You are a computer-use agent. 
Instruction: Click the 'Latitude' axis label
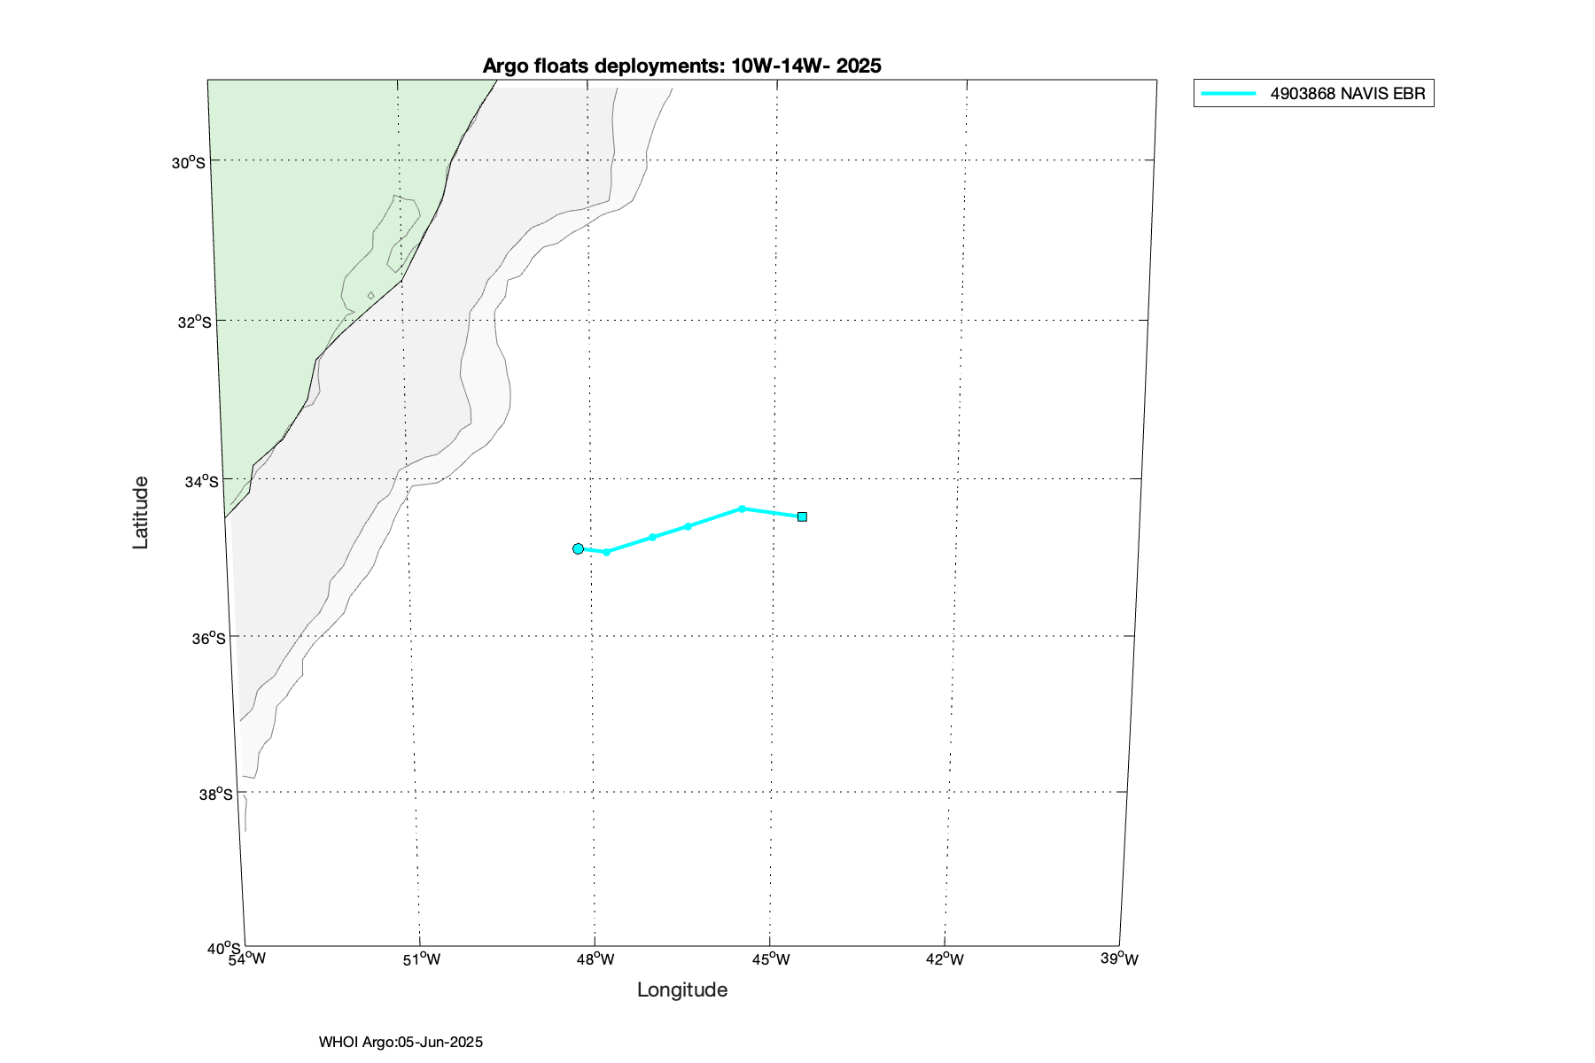[x=141, y=513]
